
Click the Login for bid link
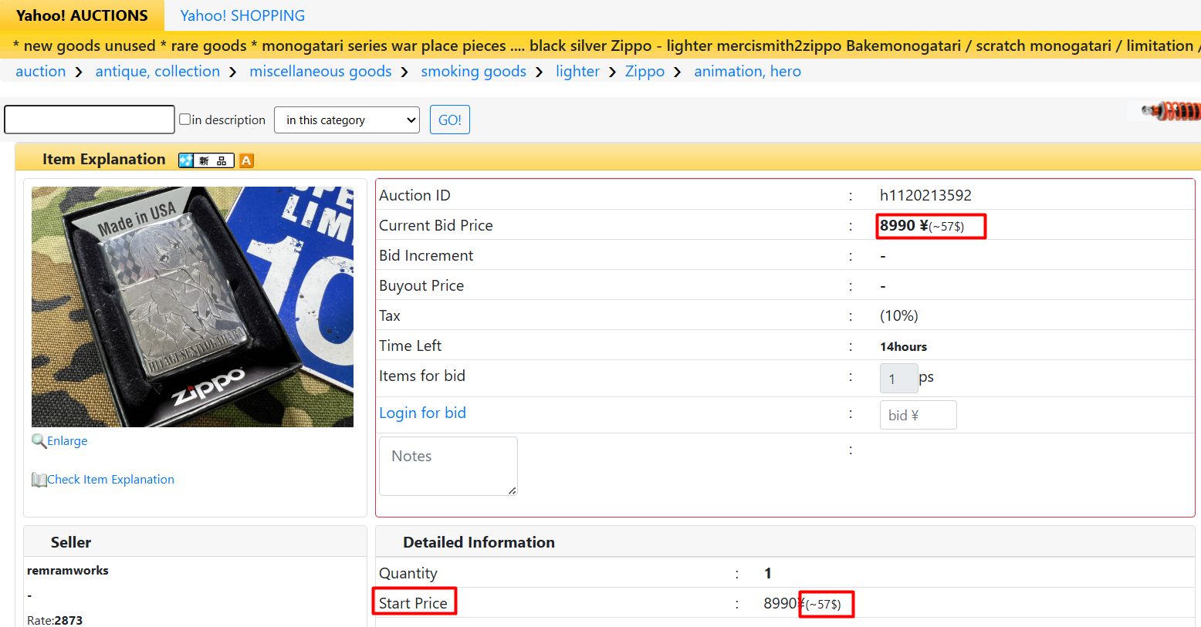[x=422, y=413]
